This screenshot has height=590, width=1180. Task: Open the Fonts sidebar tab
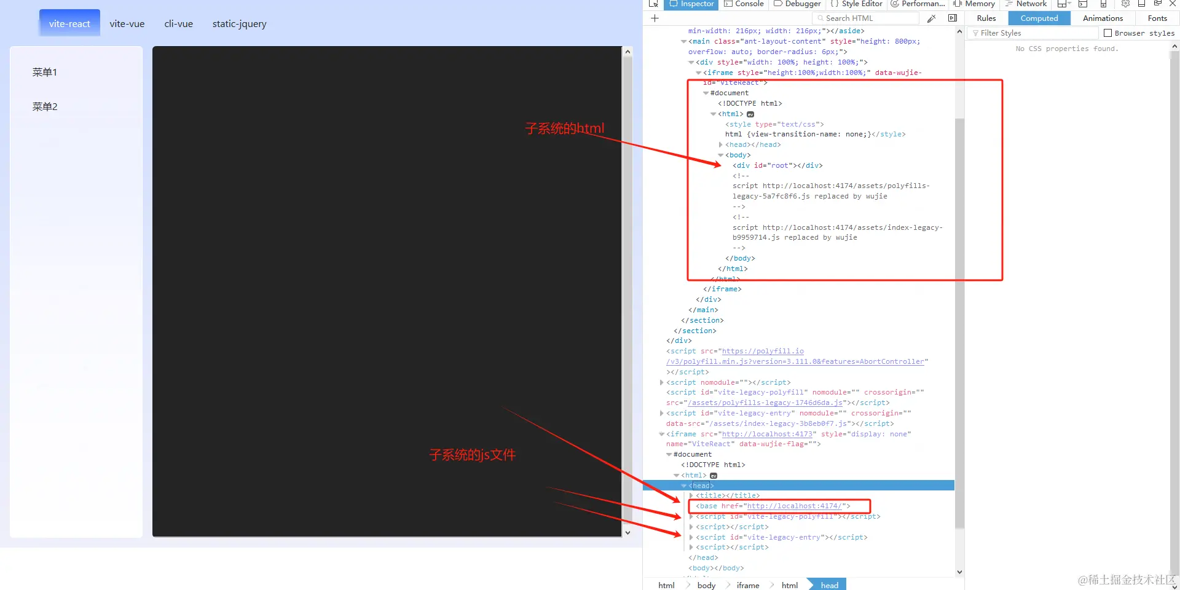click(x=1157, y=18)
